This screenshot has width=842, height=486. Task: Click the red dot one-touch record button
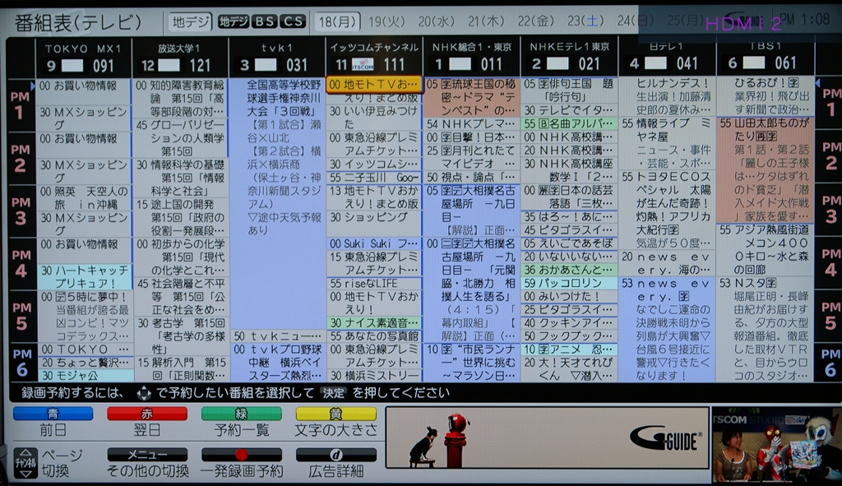tap(241, 455)
